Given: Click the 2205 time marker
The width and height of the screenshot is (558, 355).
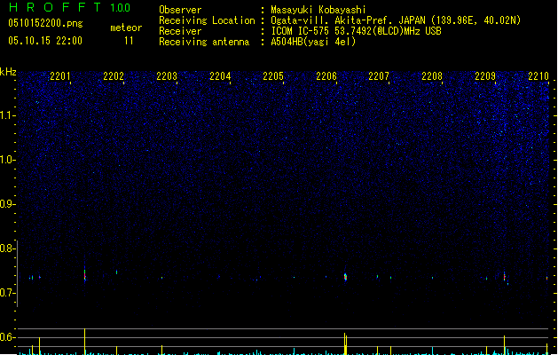Looking at the screenshot, I should point(273,76).
